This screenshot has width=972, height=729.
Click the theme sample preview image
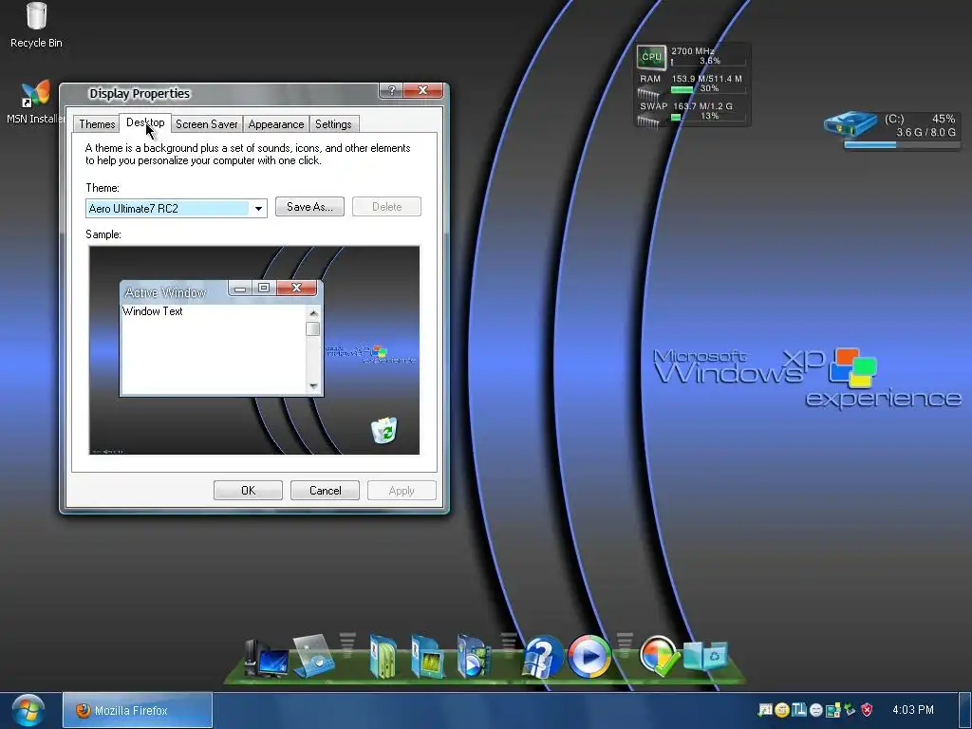tap(254, 350)
